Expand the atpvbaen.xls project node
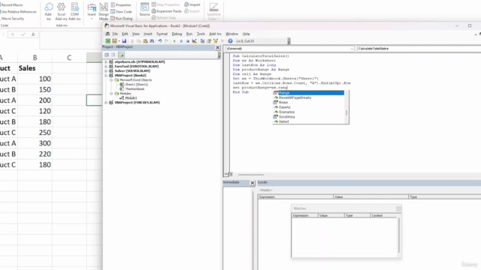Screen dimensions: 481x270 [106, 61]
